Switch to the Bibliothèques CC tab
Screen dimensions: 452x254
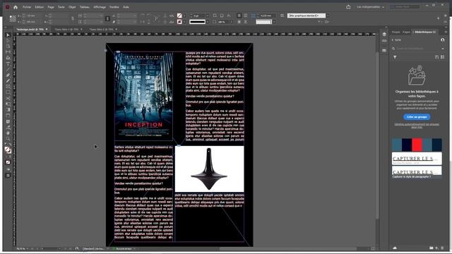pyautogui.click(x=425, y=32)
